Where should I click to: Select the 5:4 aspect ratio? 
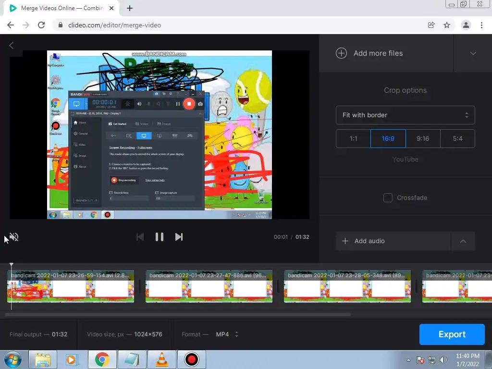coord(457,138)
